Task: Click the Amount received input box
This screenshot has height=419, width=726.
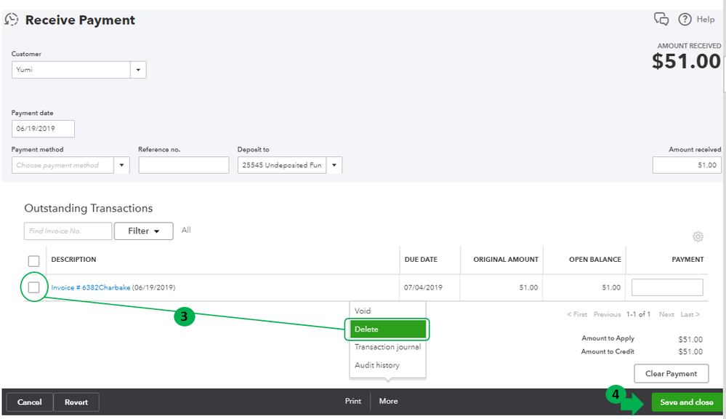Action: click(687, 165)
